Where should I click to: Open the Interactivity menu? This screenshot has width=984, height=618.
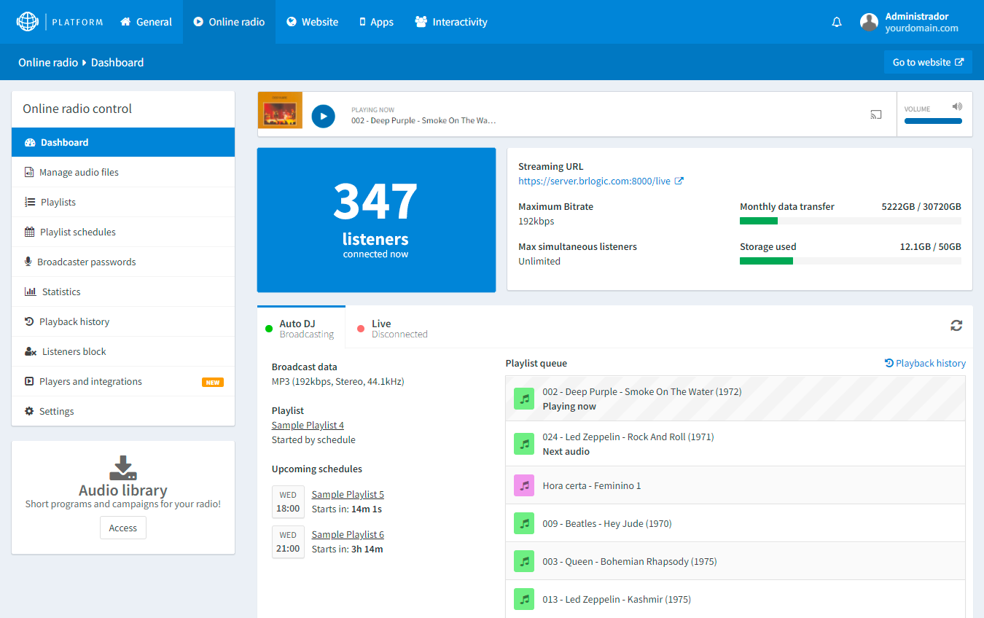click(450, 22)
